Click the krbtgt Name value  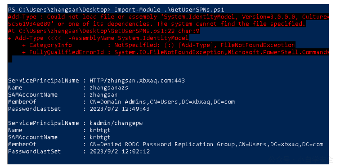pos(100,130)
